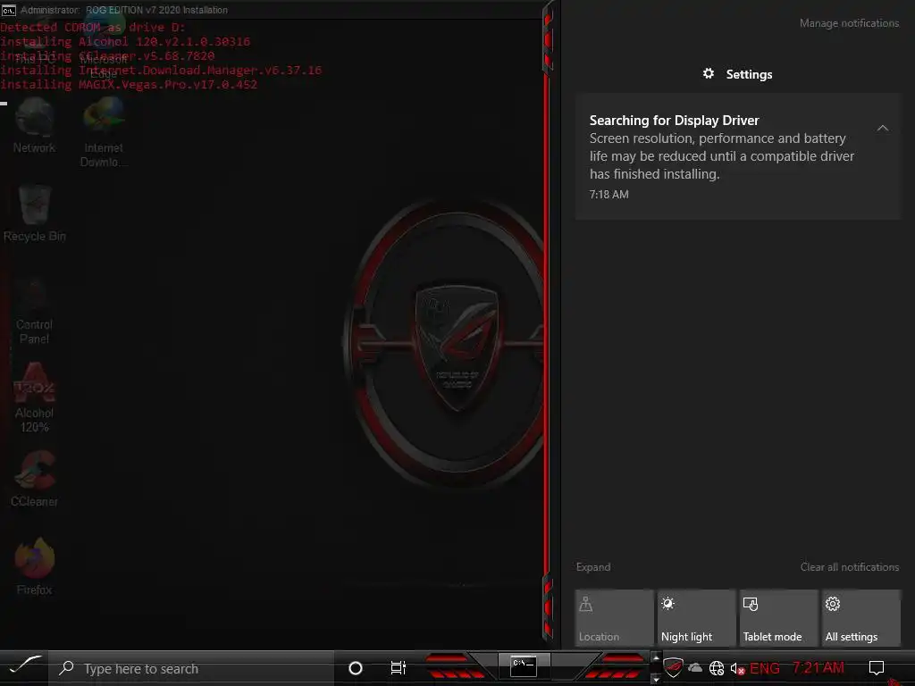Open All settings quick action

click(861, 618)
